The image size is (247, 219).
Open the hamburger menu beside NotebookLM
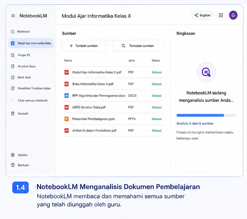(13, 16)
